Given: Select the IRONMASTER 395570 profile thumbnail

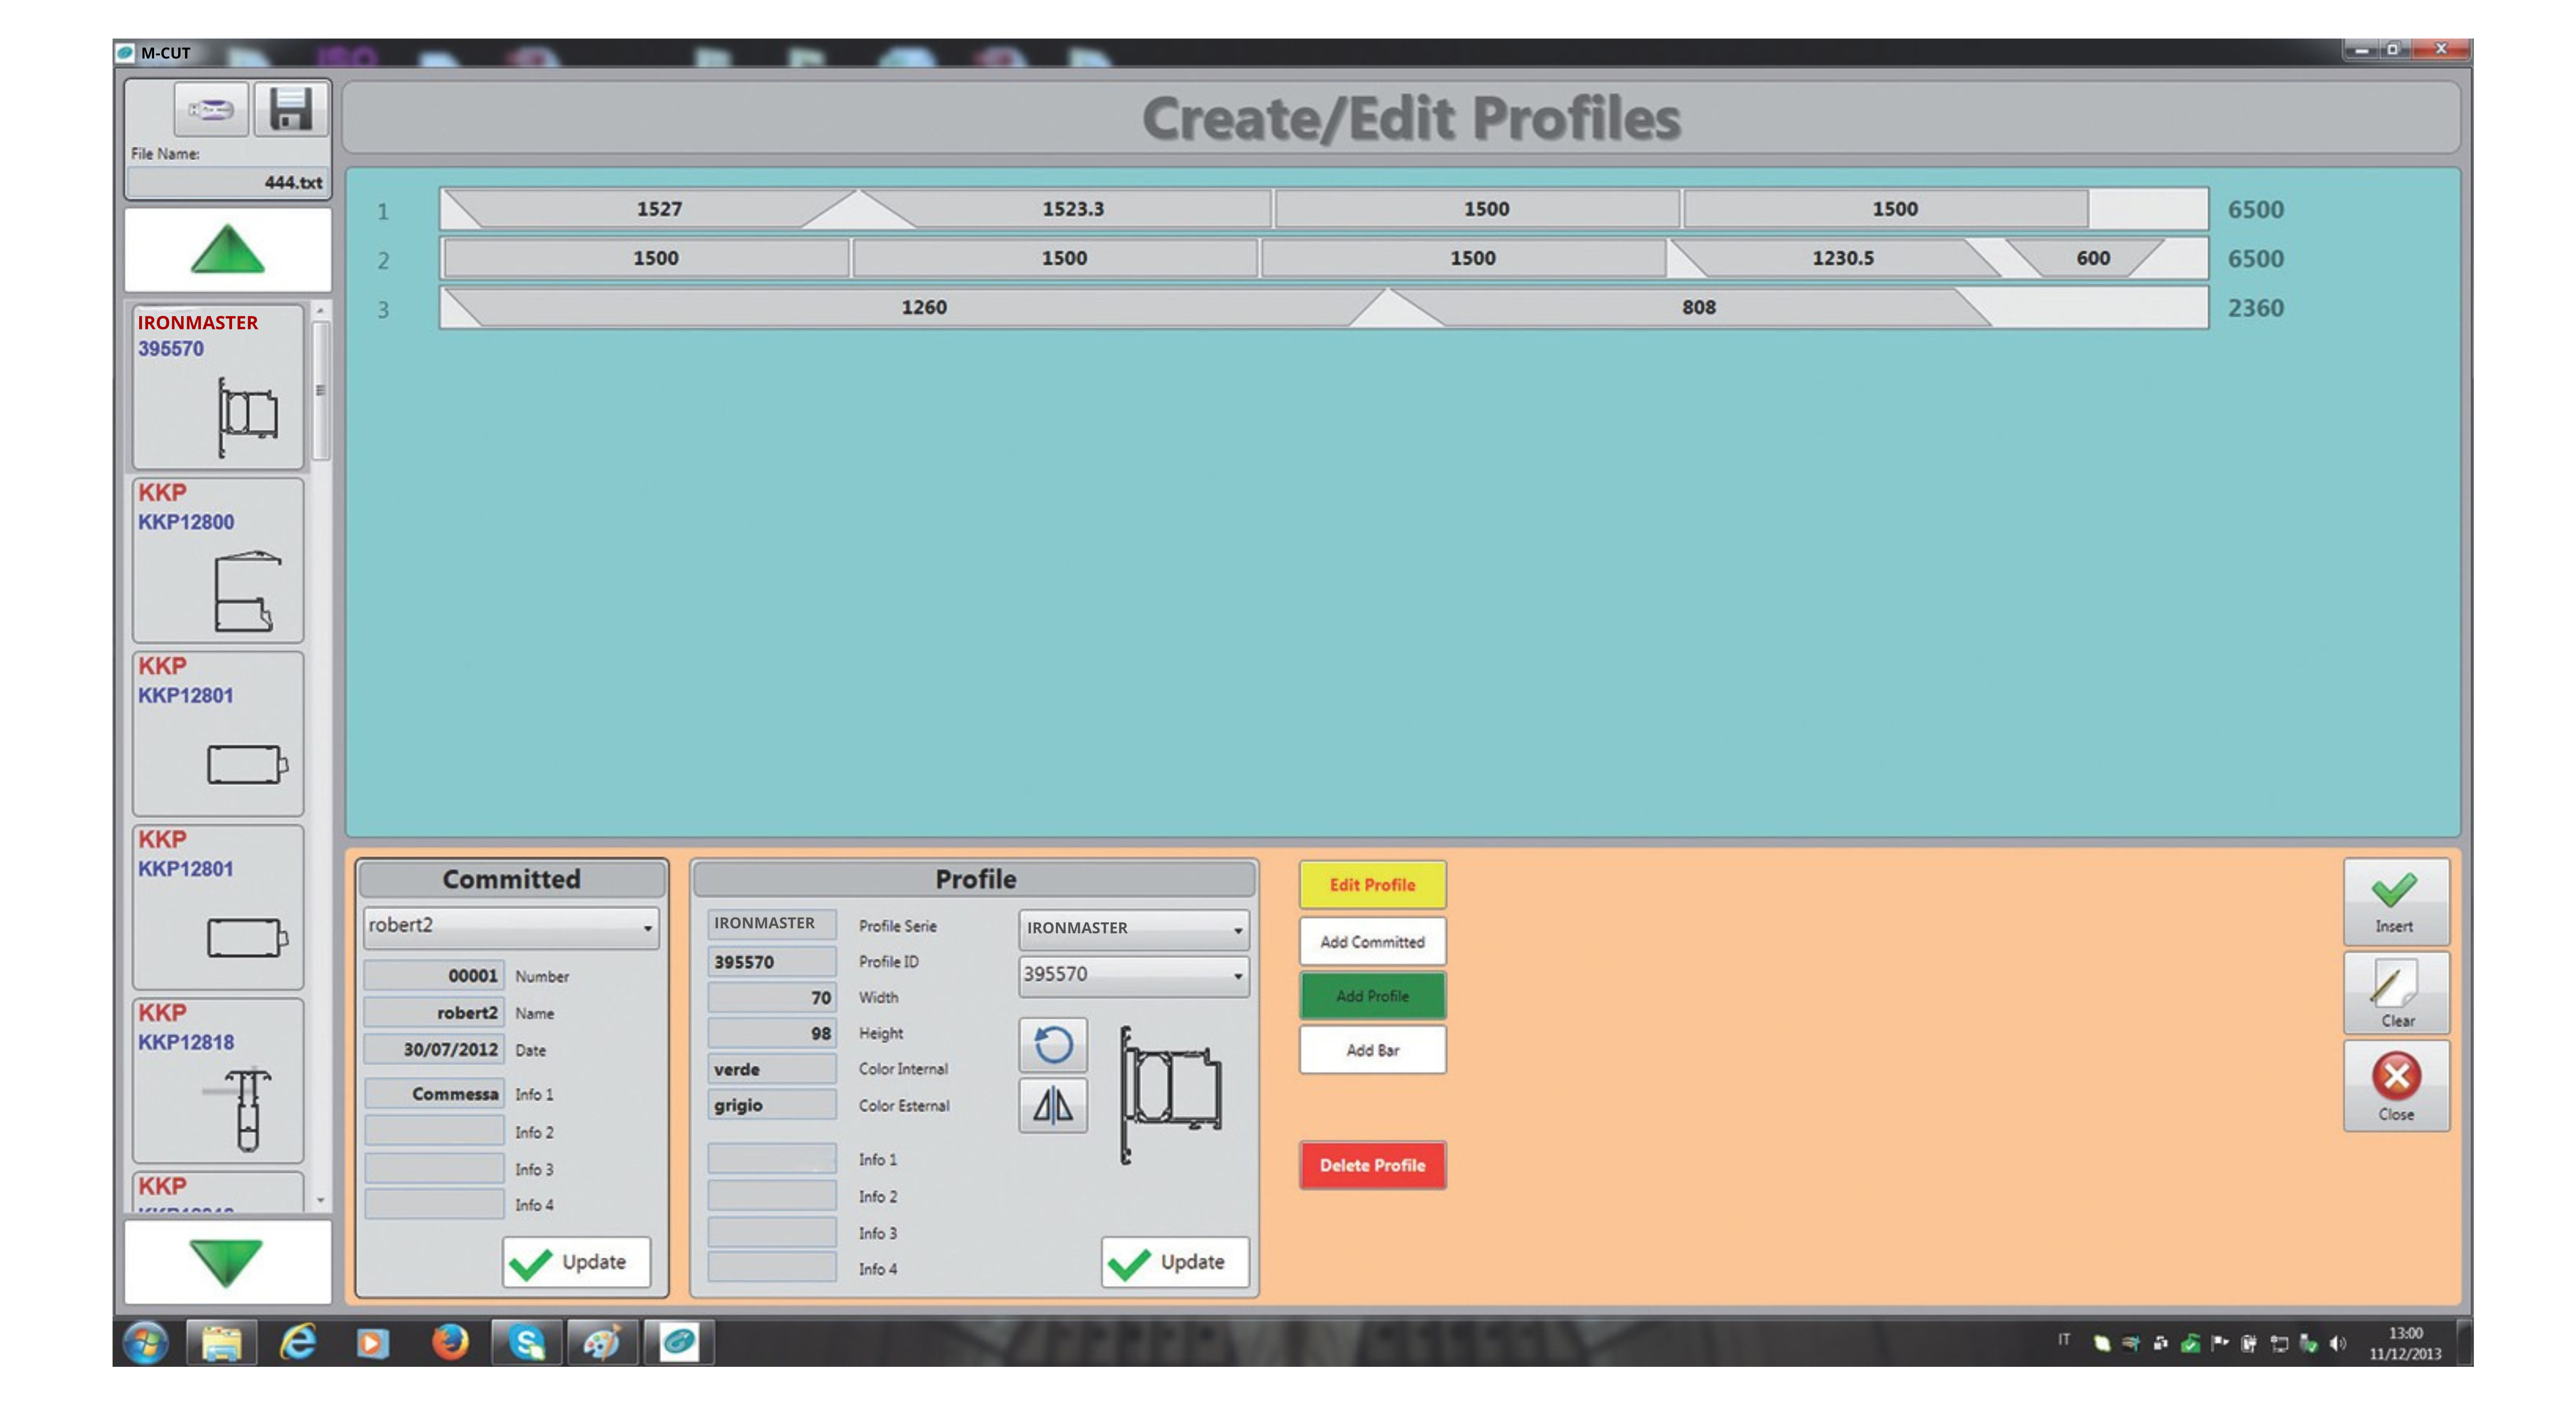Looking at the screenshot, I should coord(218,387).
